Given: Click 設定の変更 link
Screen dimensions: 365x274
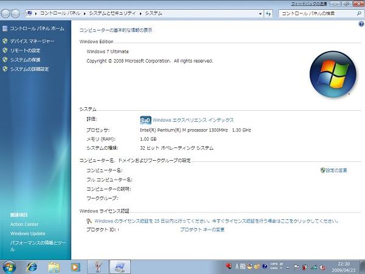Looking at the screenshot, I should tap(336, 170).
